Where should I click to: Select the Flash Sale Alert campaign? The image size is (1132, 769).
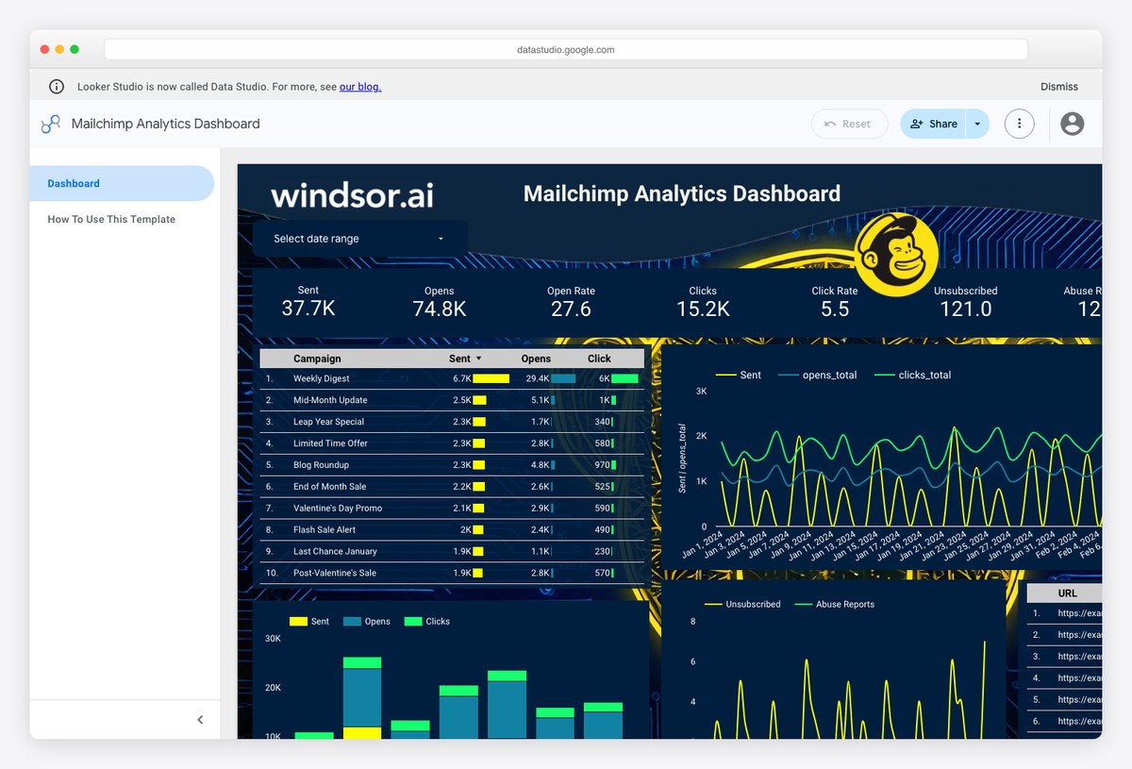point(452,530)
